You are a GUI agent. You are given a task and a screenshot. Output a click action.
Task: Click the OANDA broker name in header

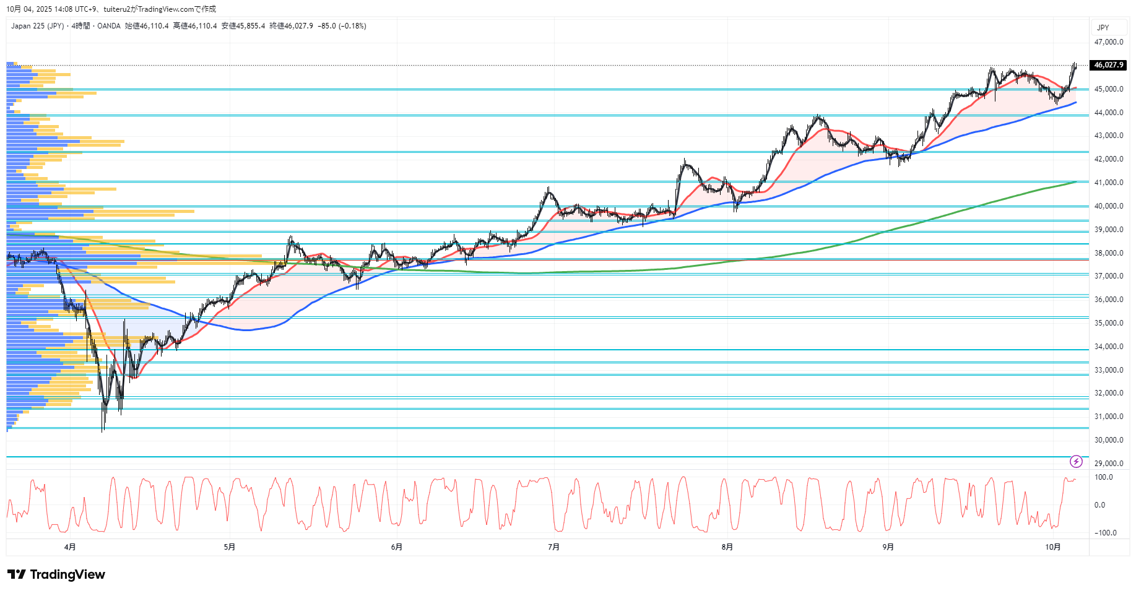(109, 26)
